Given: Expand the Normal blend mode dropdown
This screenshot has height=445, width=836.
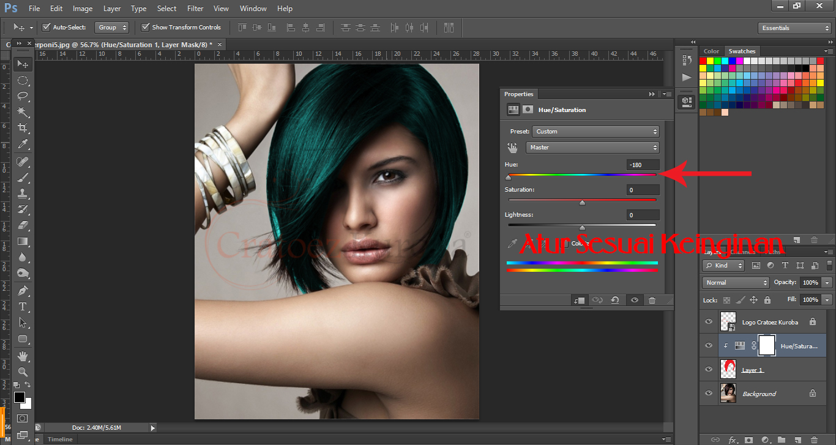Looking at the screenshot, I should click(x=735, y=282).
